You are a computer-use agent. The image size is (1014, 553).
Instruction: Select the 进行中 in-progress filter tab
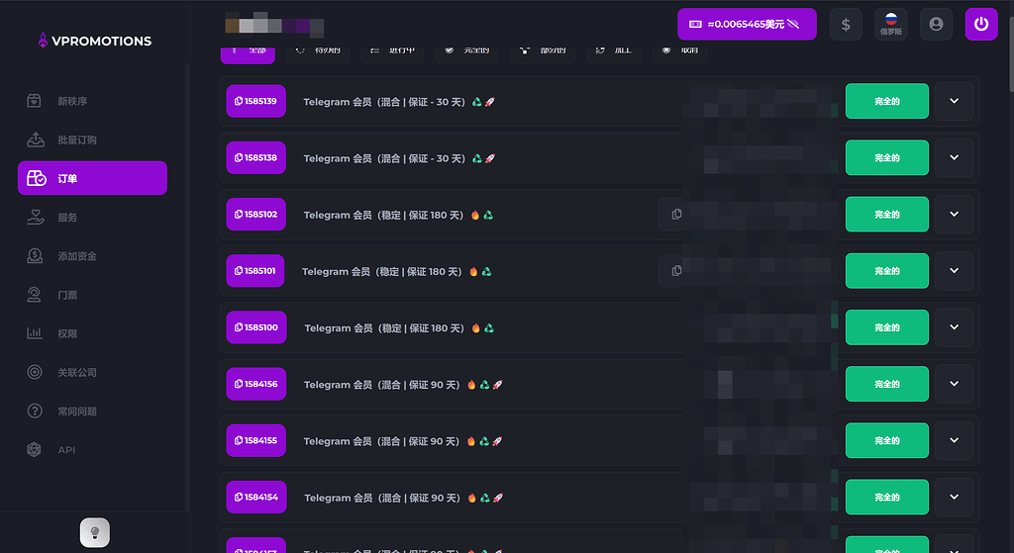[392, 54]
